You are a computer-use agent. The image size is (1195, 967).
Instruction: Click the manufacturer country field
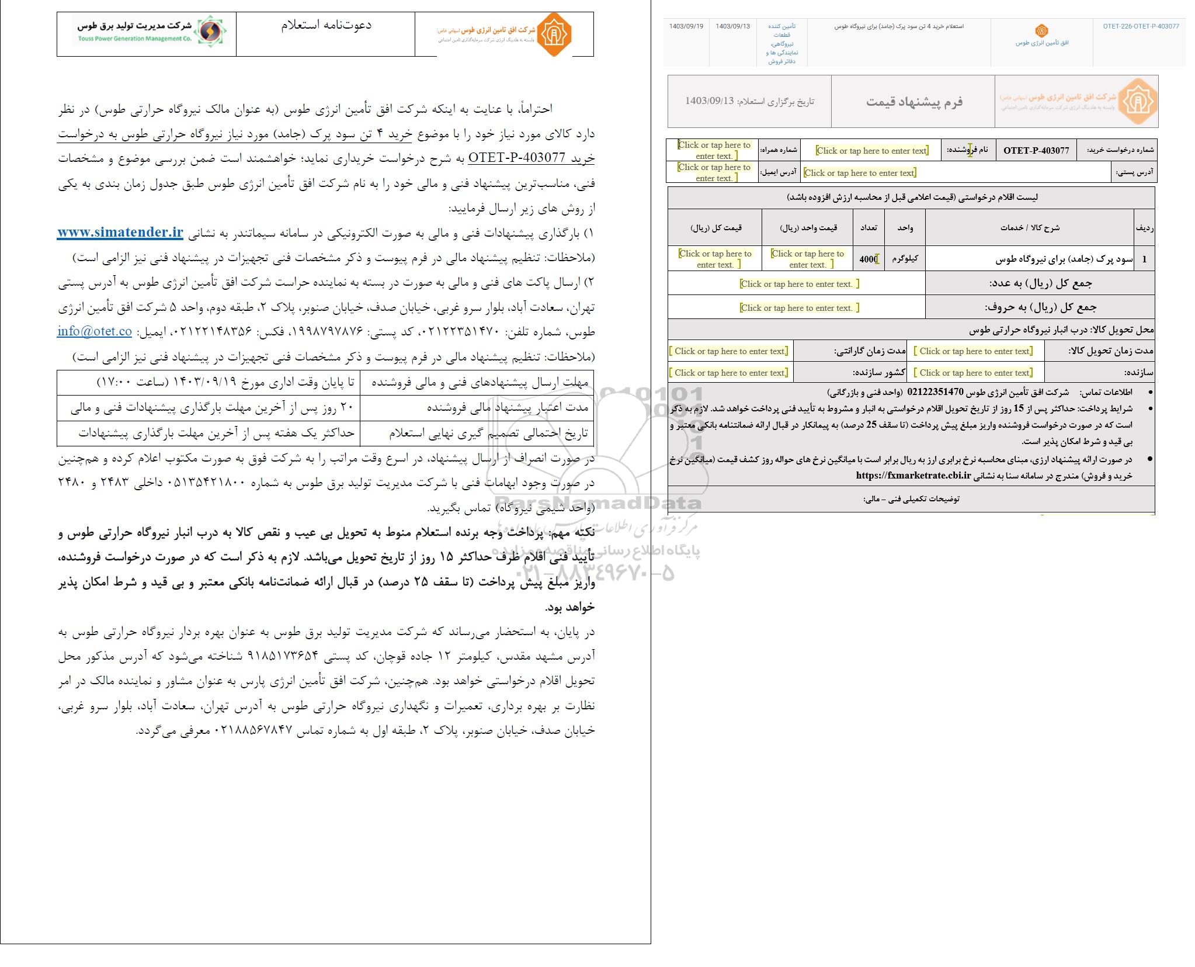730,373
